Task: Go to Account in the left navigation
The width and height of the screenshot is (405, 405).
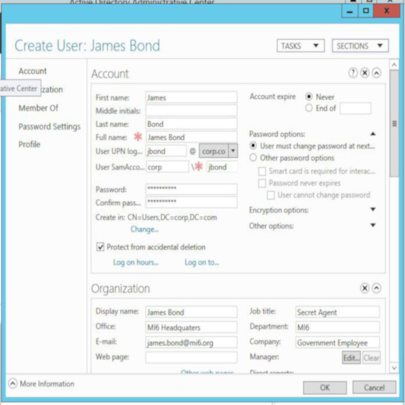Action: pyautogui.click(x=32, y=71)
